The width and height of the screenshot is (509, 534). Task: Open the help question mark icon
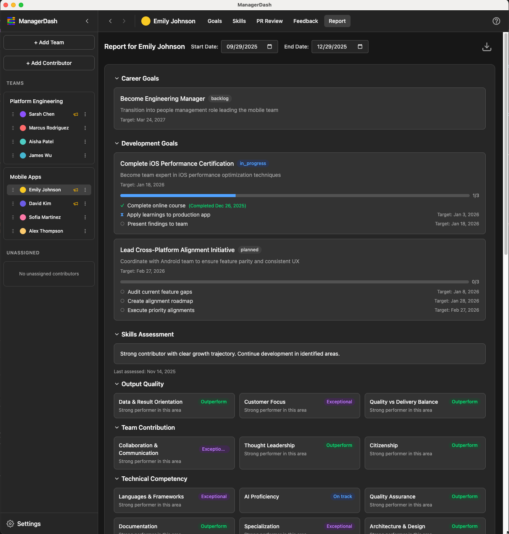pos(496,21)
